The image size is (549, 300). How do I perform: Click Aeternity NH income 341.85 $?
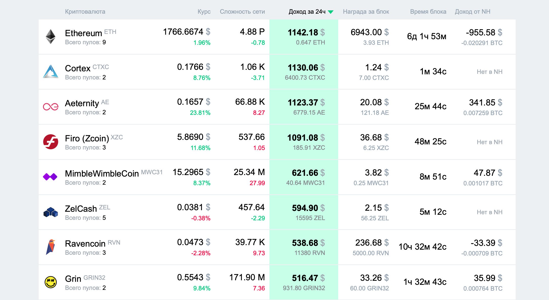click(x=486, y=102)
